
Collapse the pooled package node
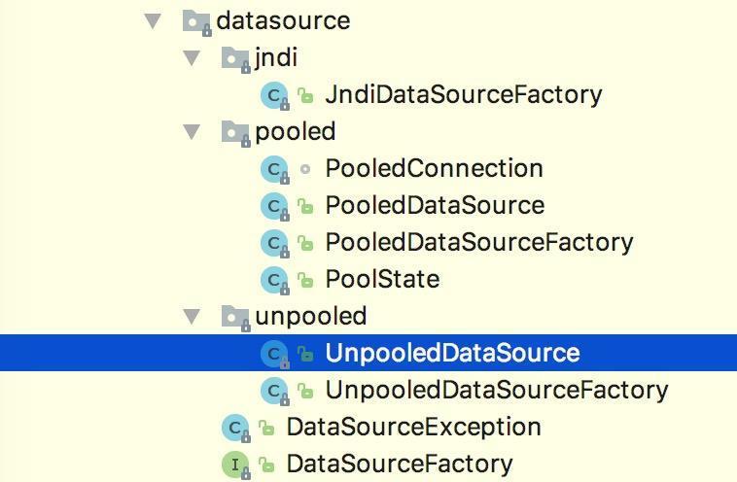click(192, 131)
